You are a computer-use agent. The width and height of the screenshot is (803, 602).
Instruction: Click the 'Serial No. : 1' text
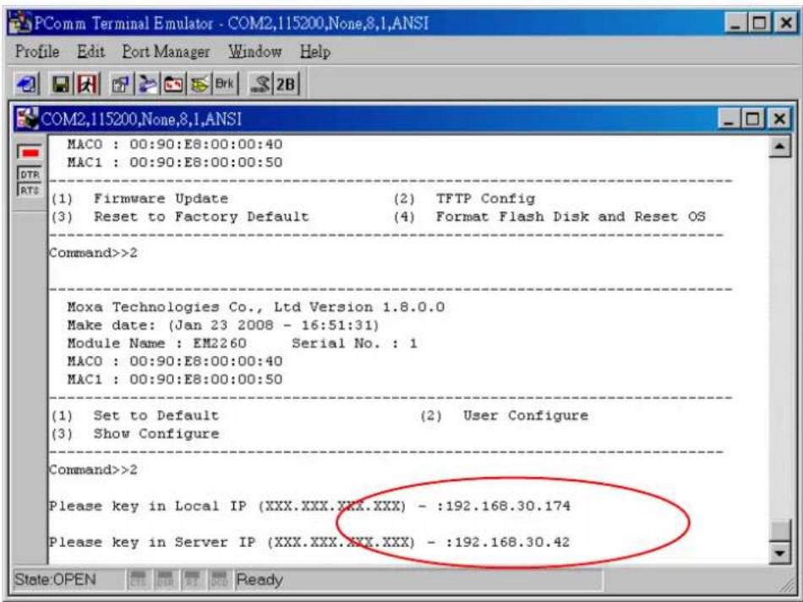pos(354,343)
